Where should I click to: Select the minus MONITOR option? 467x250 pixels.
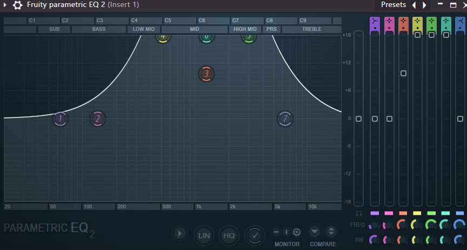pyautogui.click(x=276, y=232)
